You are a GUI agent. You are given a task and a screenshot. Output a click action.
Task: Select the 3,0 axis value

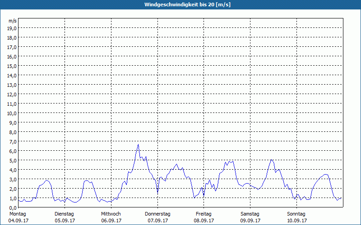point(14,179)
